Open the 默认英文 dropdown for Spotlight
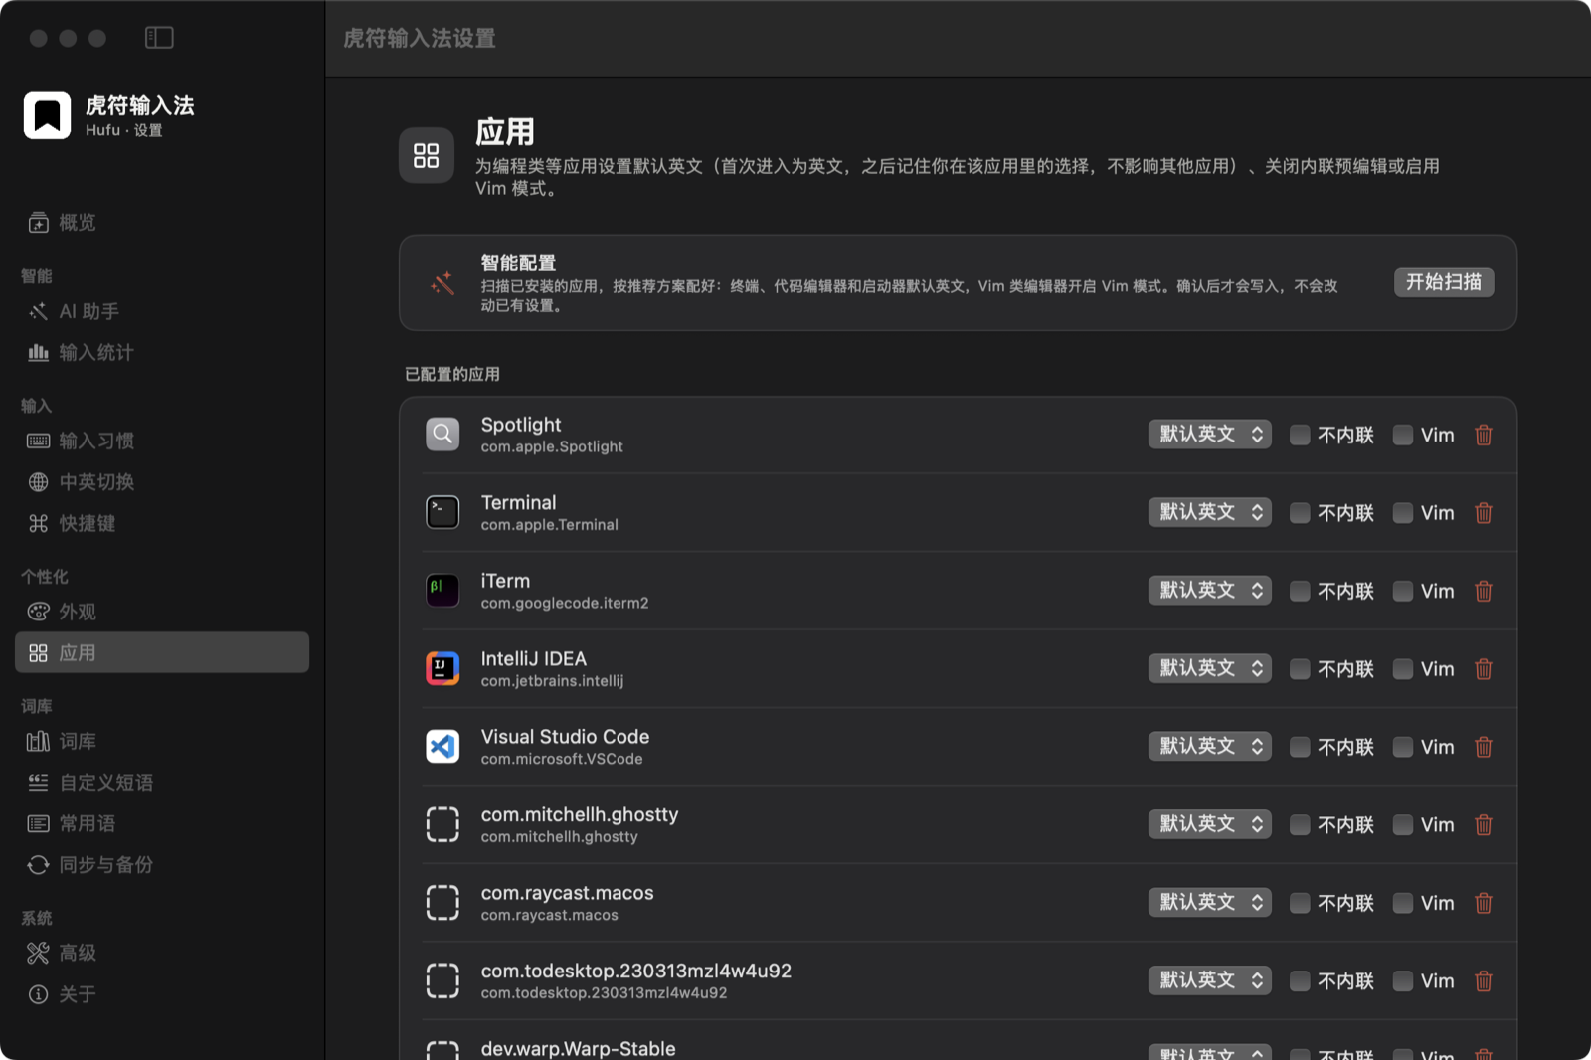This screenshot has height=1060, width=1591. 1210,435
